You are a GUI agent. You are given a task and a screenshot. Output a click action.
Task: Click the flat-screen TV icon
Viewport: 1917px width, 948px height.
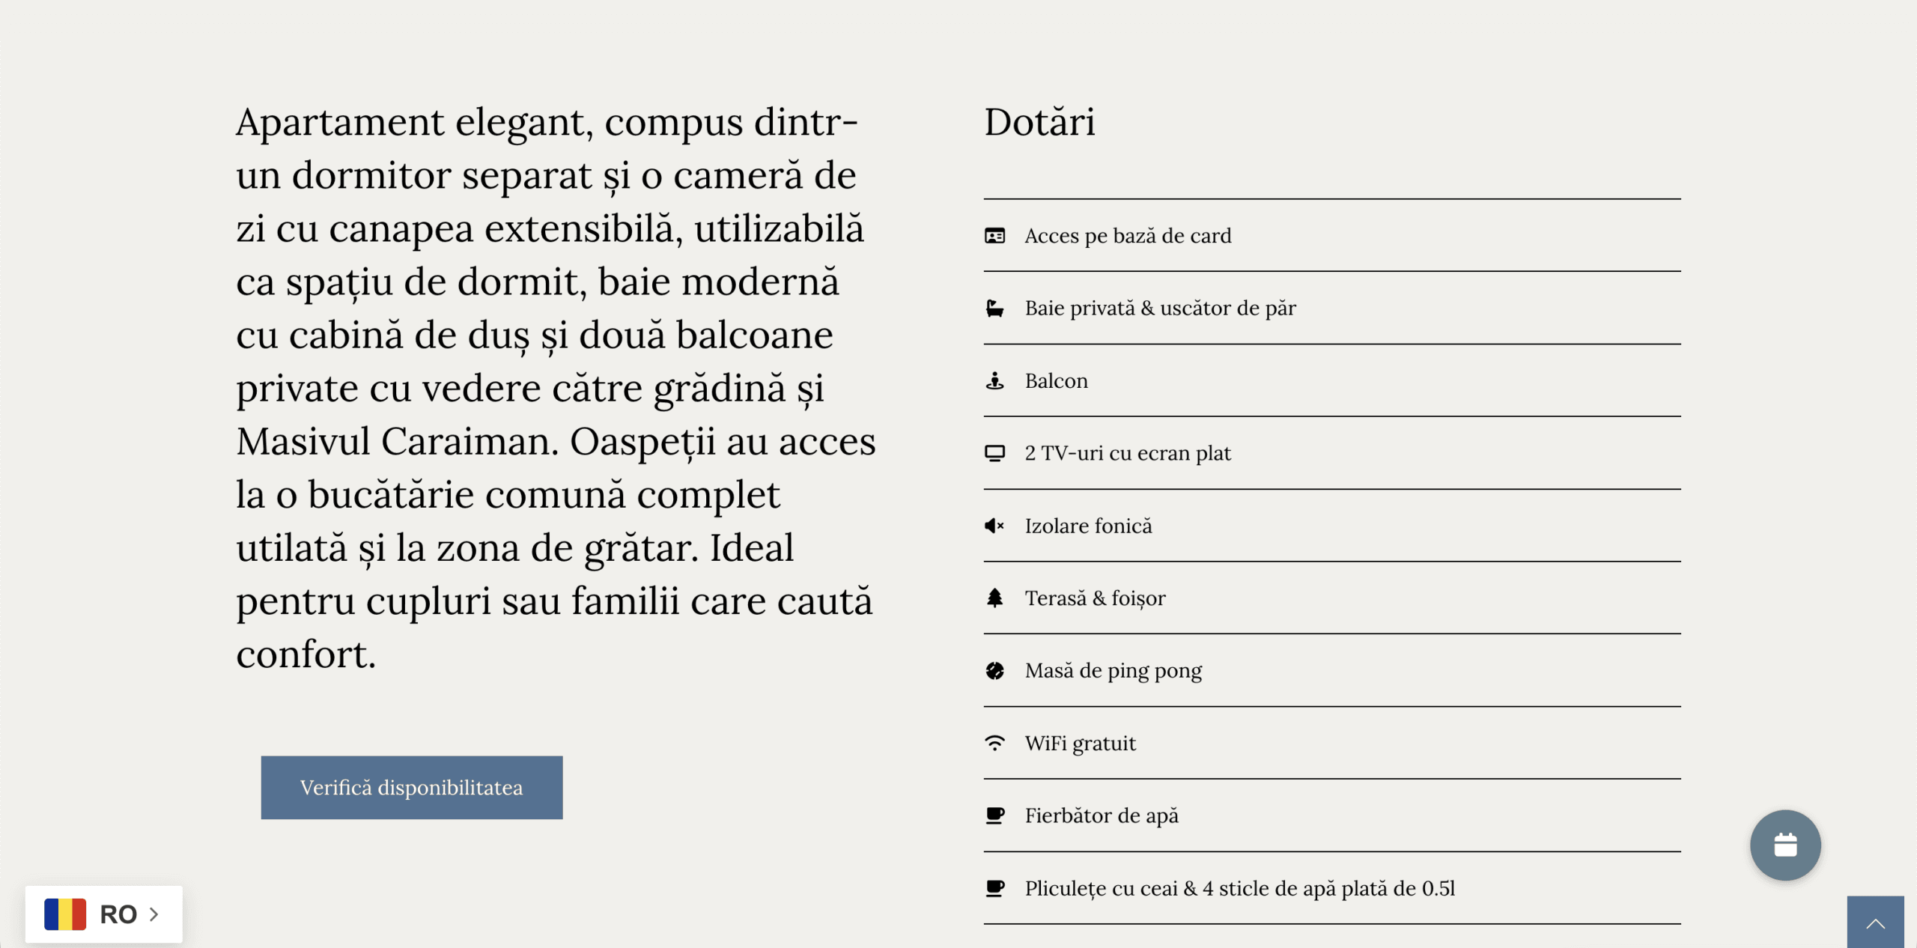pyautogui.click(x=994, y=454)
